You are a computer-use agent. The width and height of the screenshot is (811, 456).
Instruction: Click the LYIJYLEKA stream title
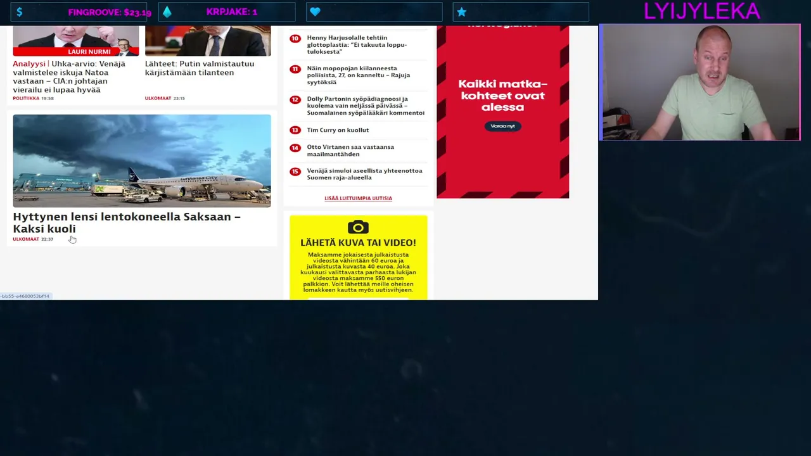[x=701, y=11]
